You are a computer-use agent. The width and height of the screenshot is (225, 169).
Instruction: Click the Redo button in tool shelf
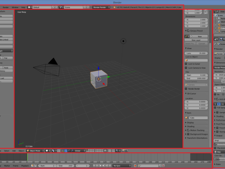(8, 68)
